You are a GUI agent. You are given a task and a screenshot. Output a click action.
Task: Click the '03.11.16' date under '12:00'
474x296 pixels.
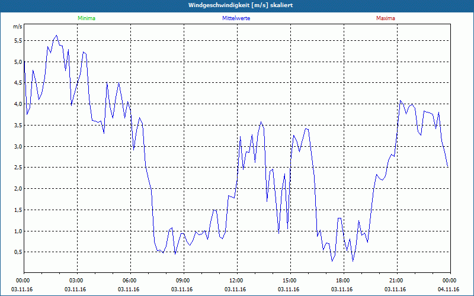pos(235,289)
